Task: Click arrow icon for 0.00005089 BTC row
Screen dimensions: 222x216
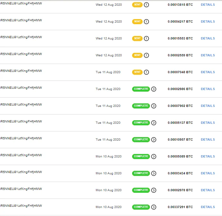Action: click(x=154, y=157)
